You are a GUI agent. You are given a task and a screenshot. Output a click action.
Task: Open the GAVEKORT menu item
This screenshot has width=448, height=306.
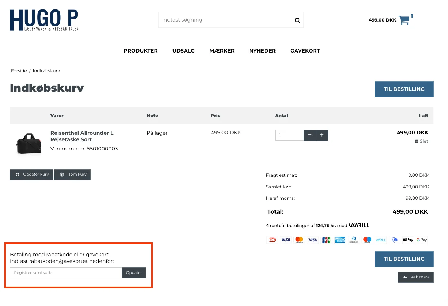click(x=305, y=51)
